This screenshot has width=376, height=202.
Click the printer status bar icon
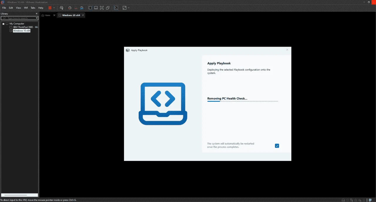[x=356, y=200]
